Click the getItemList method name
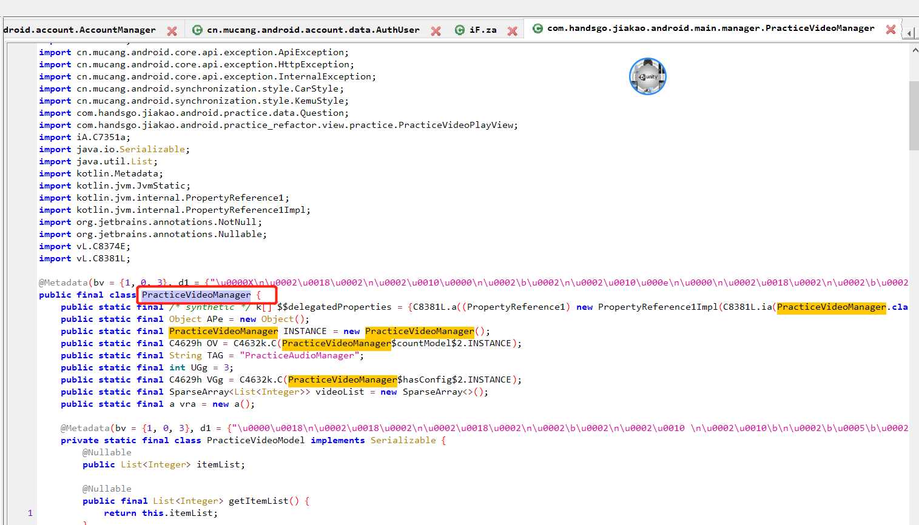This screenshot has height=525, width=919. (x=258, y=501)
